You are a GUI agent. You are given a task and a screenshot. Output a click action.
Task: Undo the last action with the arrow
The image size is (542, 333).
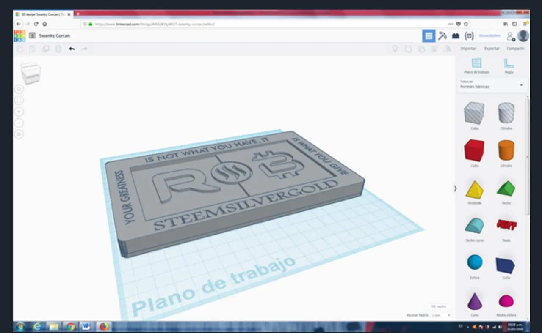pyautogui.click(x=72, y=49)
